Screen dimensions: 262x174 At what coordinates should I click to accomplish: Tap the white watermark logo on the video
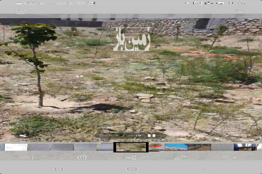[131, 40]
